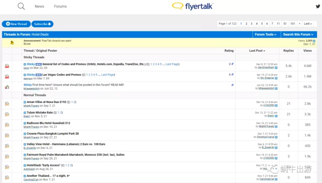Click the Subscribe bell button
This screenshot has width=322, height=183.
click(x=42, y=24)
